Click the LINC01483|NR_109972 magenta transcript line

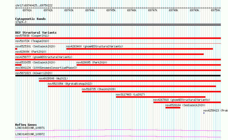click(x=118, y=136)
